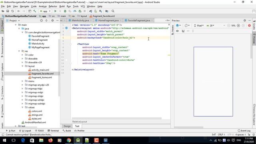Screen dimensions: 256x144
Task: Click the layout breadcrumb in navigation bar
Action: (84, 16)
